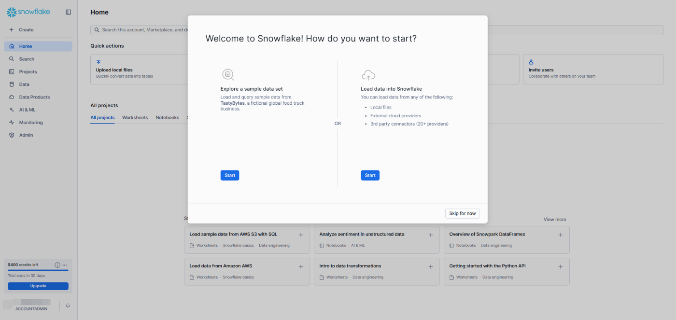This screenshot has width=676, height=320.
Task: Switch to the Worksheets tab
Action: pos(135,118)
